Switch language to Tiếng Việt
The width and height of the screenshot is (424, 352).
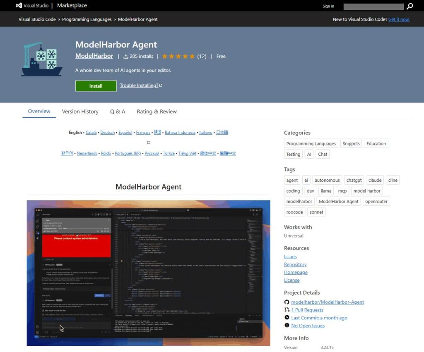(x=188, y=153)
